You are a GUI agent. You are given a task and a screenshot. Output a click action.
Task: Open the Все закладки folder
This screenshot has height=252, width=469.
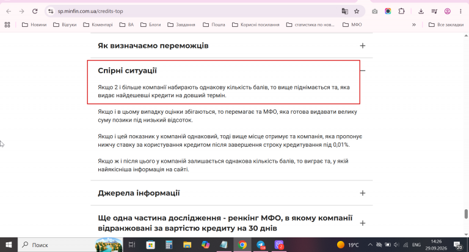[x=446, y=24]
